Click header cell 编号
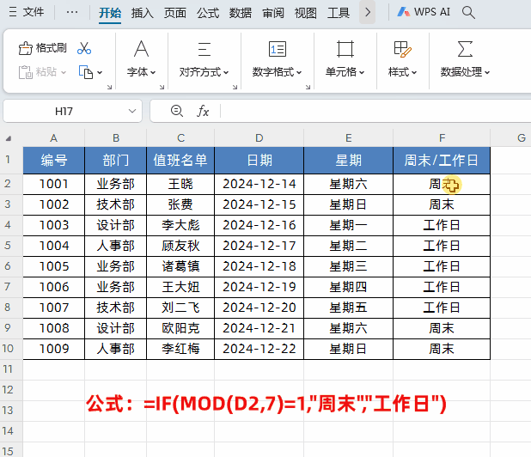 [54, 161]
